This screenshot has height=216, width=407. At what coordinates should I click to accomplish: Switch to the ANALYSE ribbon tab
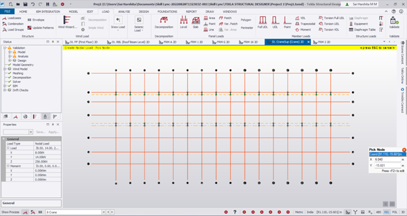pos(124,11)
